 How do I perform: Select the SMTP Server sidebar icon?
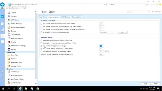click(x=9, y=20)
